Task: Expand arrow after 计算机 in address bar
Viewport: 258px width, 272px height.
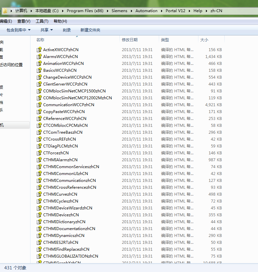Action: click(31, 11)
